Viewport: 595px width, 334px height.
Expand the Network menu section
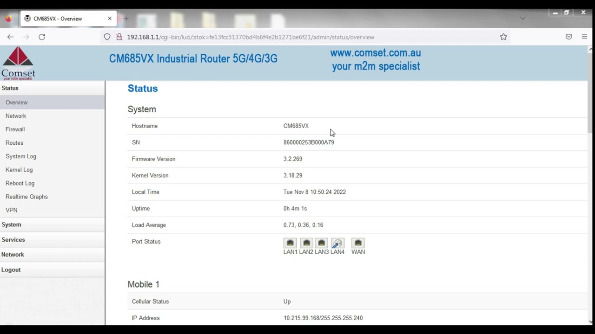53,255
